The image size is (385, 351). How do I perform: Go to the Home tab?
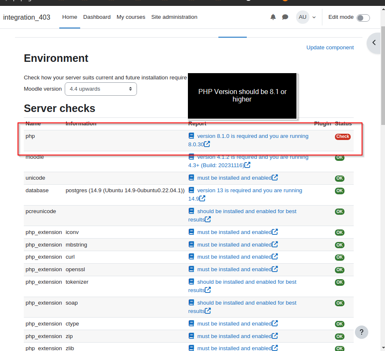[69, 17]
